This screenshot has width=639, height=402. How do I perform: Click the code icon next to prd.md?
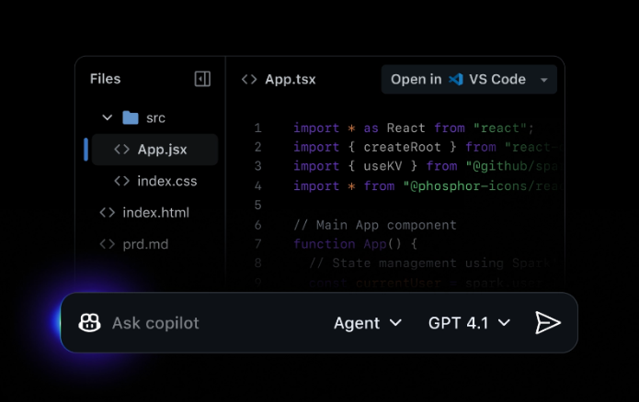click(108, 244)
